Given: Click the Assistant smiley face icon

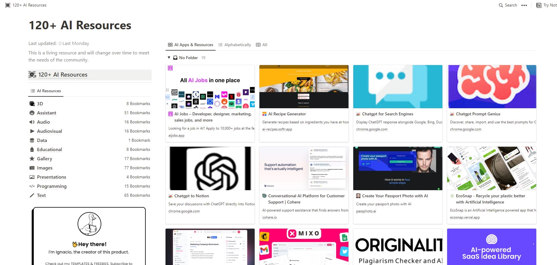Looking at the screenshot, I should (x=32, y=113).
